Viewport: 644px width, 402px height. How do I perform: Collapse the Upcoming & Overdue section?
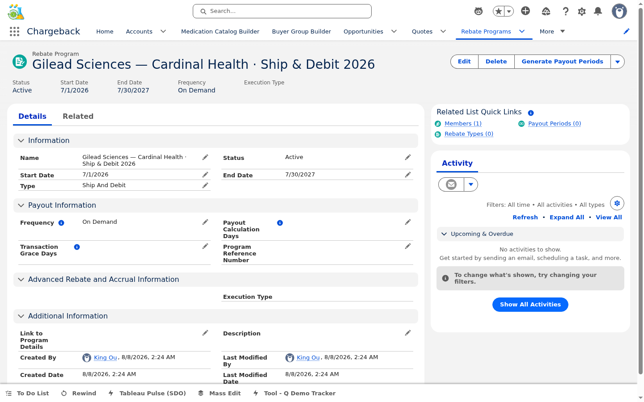click(530, 234)
